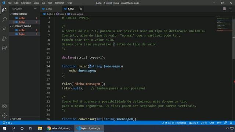Open the Search view in activity bar

click(x=4, y=19)
